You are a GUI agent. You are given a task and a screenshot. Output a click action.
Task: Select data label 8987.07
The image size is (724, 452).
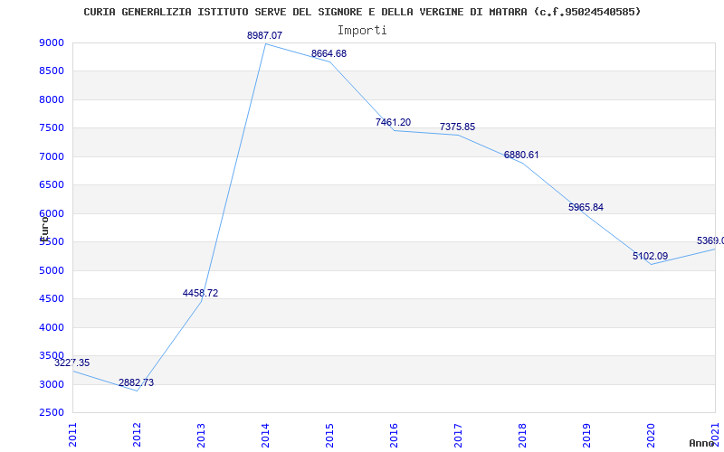[264, 35]
